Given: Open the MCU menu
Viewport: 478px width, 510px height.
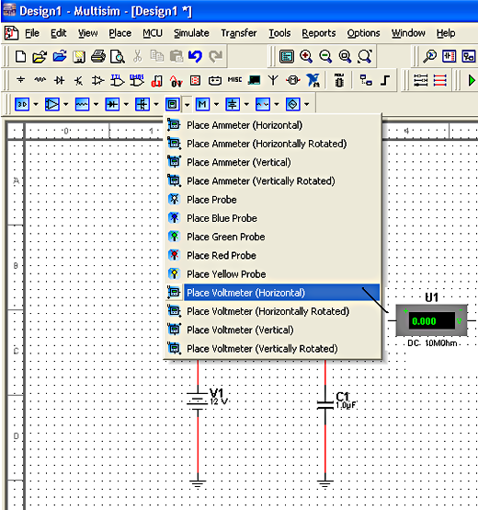Looking at the screenshot, I should tap(153, 33).
